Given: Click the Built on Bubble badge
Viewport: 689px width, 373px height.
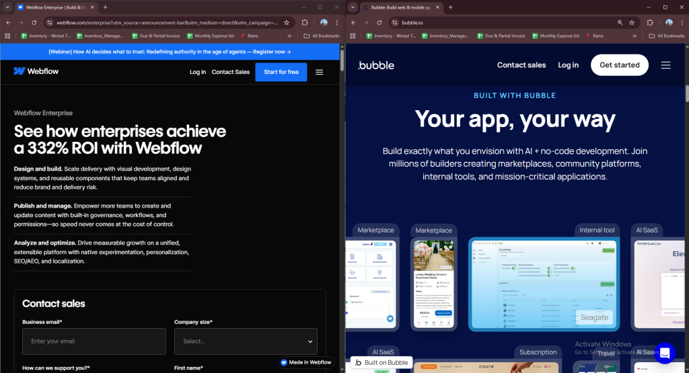Looking at the screenshot, I should click(382, 362).
